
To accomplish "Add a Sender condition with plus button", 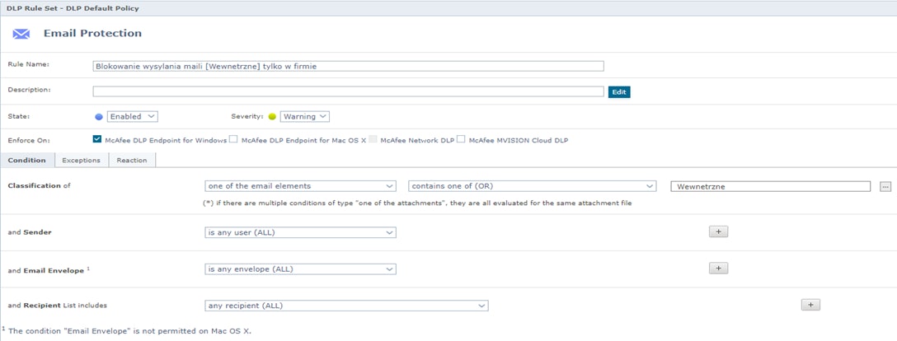I will pos(717,232).
